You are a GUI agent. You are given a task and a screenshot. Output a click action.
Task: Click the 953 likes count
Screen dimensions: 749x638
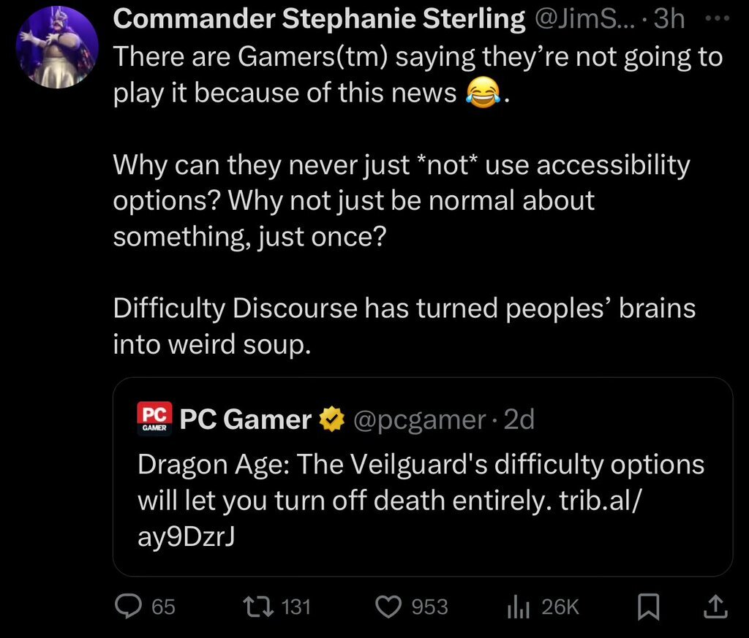[429, 607]
